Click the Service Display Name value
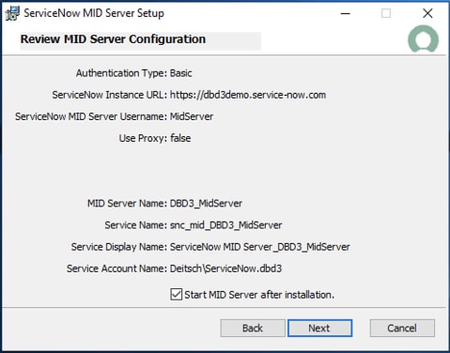 click(260, 247)
